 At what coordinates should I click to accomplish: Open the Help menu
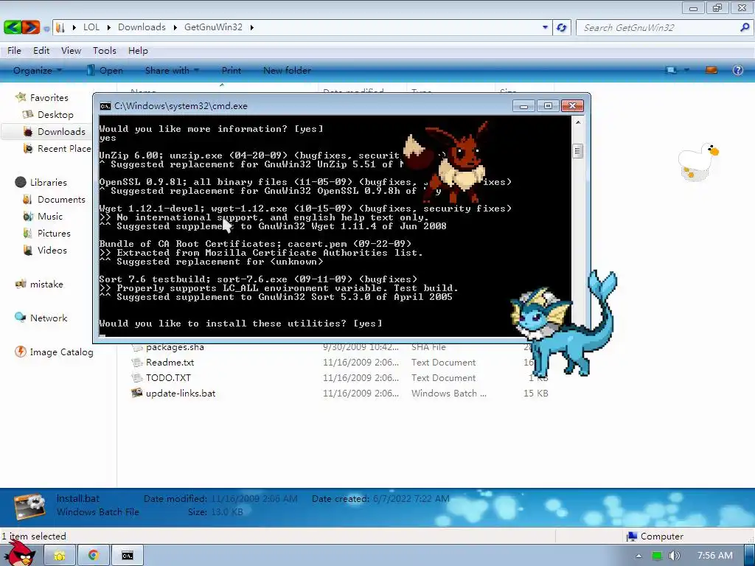138,51
